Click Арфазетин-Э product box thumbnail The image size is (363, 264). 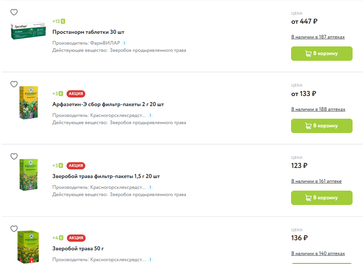click(x=28, y=103)
